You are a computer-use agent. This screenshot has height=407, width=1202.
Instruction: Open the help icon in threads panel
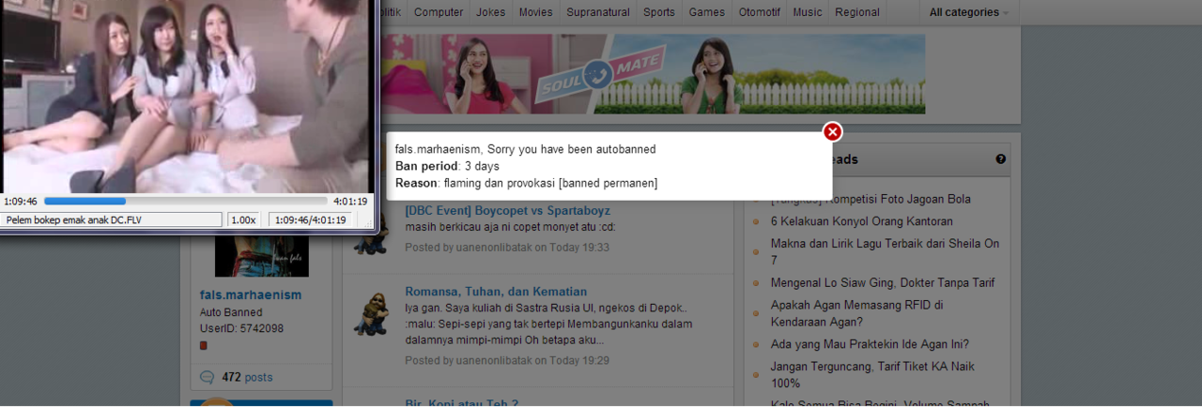(x=1001, y=159)
